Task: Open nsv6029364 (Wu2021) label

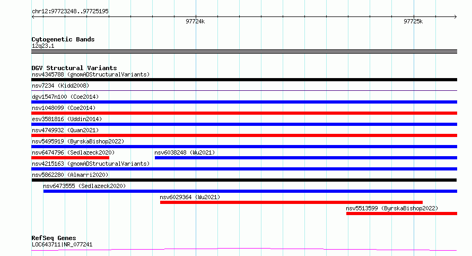Action: 190,197
